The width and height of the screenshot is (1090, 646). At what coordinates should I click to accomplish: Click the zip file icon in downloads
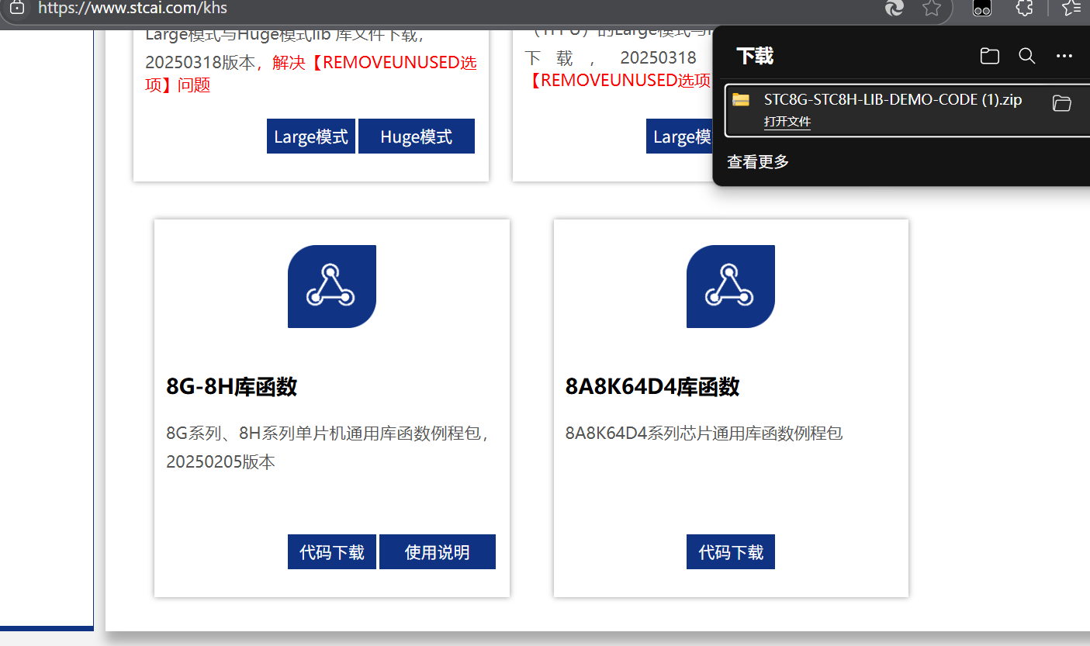tap(741, 100)
